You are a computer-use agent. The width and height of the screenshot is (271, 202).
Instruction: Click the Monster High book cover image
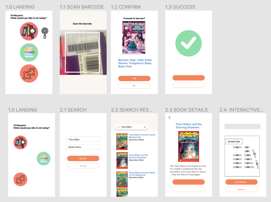coord(134,37)
